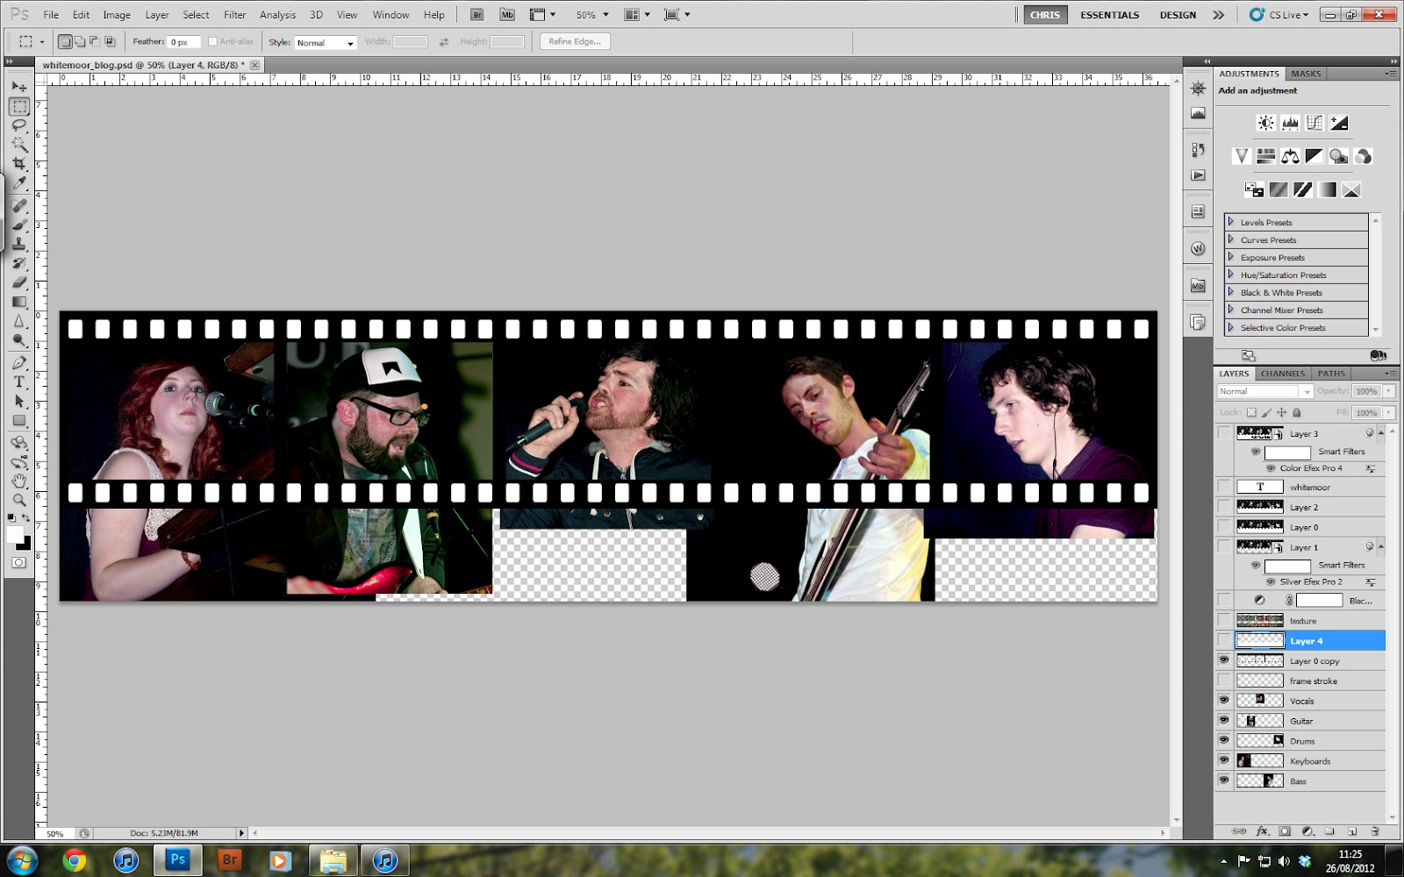The width and height of the screenshot is (1404, 877).
Task: Select the Zoom tool
Action: point(19,501)
